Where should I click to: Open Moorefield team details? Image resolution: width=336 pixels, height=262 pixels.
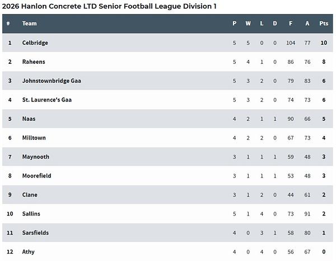click(37, 176)
